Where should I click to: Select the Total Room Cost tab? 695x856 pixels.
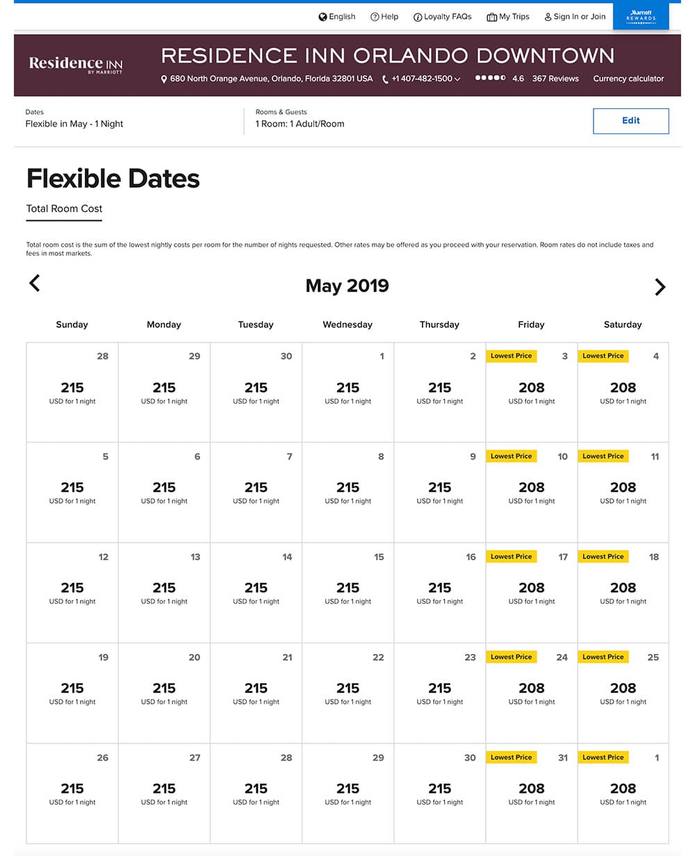pos(64,208)
